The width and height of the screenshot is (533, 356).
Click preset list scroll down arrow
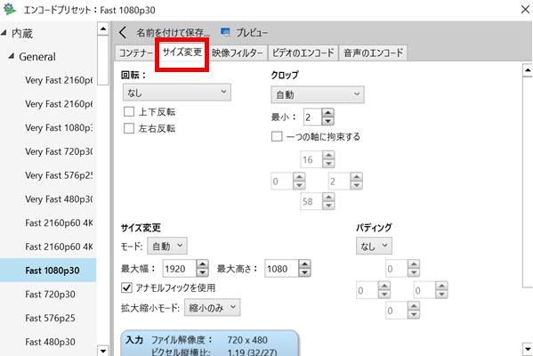coord(102,351)
